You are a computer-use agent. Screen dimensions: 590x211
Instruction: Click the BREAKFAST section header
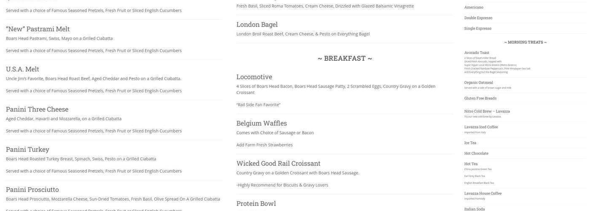point(345,58)
